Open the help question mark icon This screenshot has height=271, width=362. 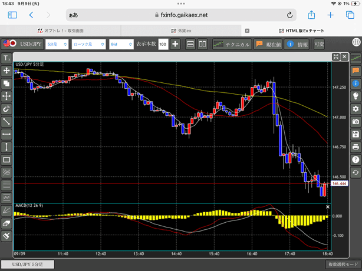(x=356, y=159)
